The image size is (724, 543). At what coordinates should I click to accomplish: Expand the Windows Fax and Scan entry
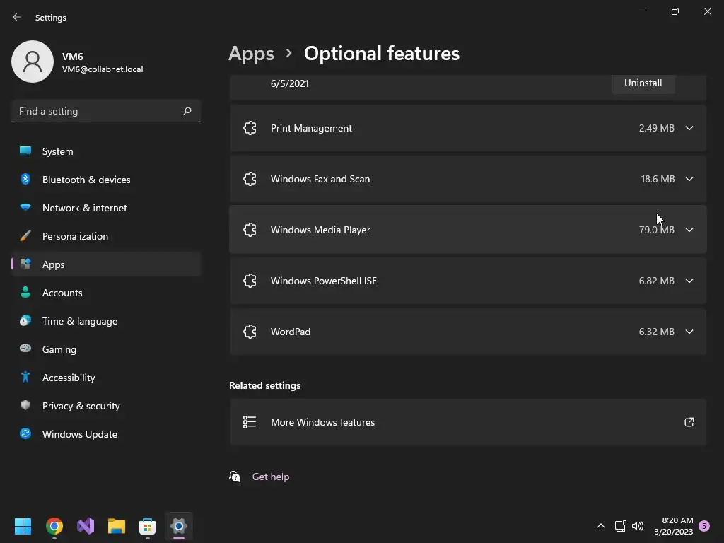689,179
